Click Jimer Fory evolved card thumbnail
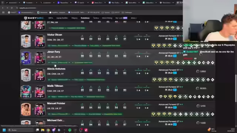 coord(40,58)
